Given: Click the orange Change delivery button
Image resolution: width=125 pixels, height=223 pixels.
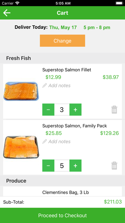Looking at the screenshot, I should click(x=62, y=41).
